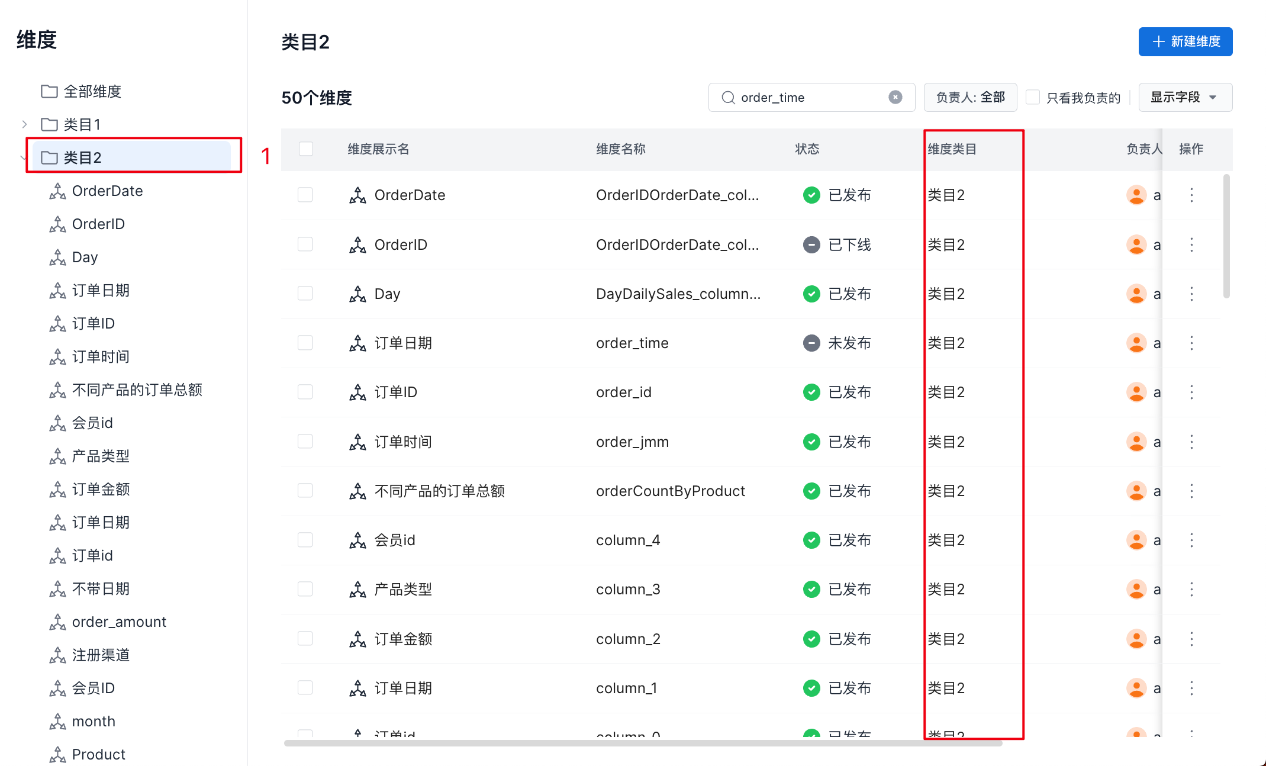
Task: Check the select-all header checkbox
Action: (x=305, y=149)
